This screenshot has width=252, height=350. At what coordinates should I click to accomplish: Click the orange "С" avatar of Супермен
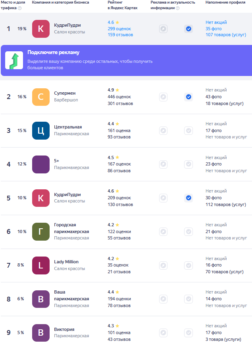pos(41,97)
